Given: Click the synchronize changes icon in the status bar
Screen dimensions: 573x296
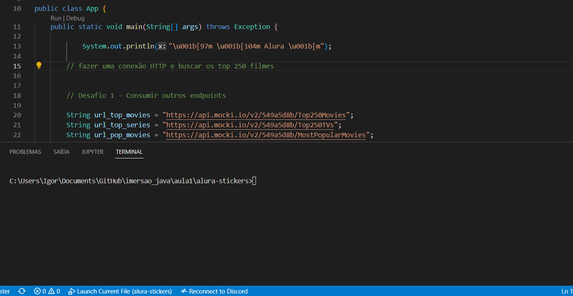Looking at the screenshot, I should pyautogui.click(x=22, y=291).
